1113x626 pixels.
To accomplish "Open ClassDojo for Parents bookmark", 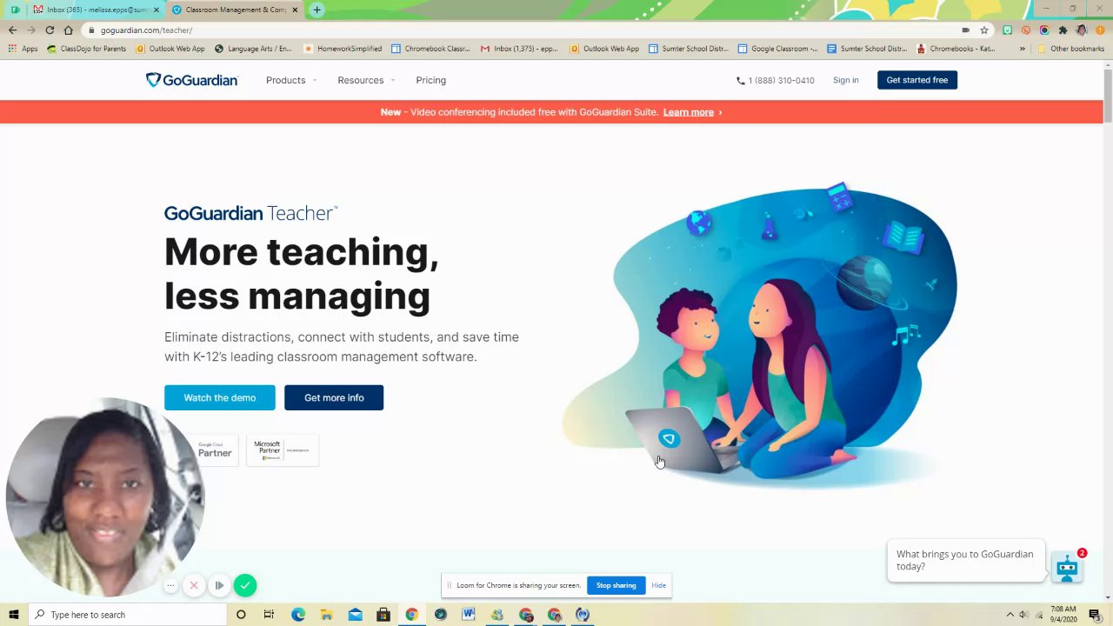I will click(x=87, y=49).
